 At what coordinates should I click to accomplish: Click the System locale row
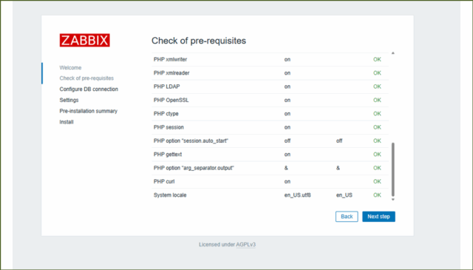coord(270,195)
